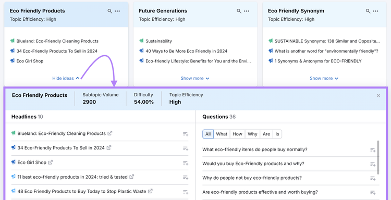
Task: Filter questions by Are
Action: [266, 134]
